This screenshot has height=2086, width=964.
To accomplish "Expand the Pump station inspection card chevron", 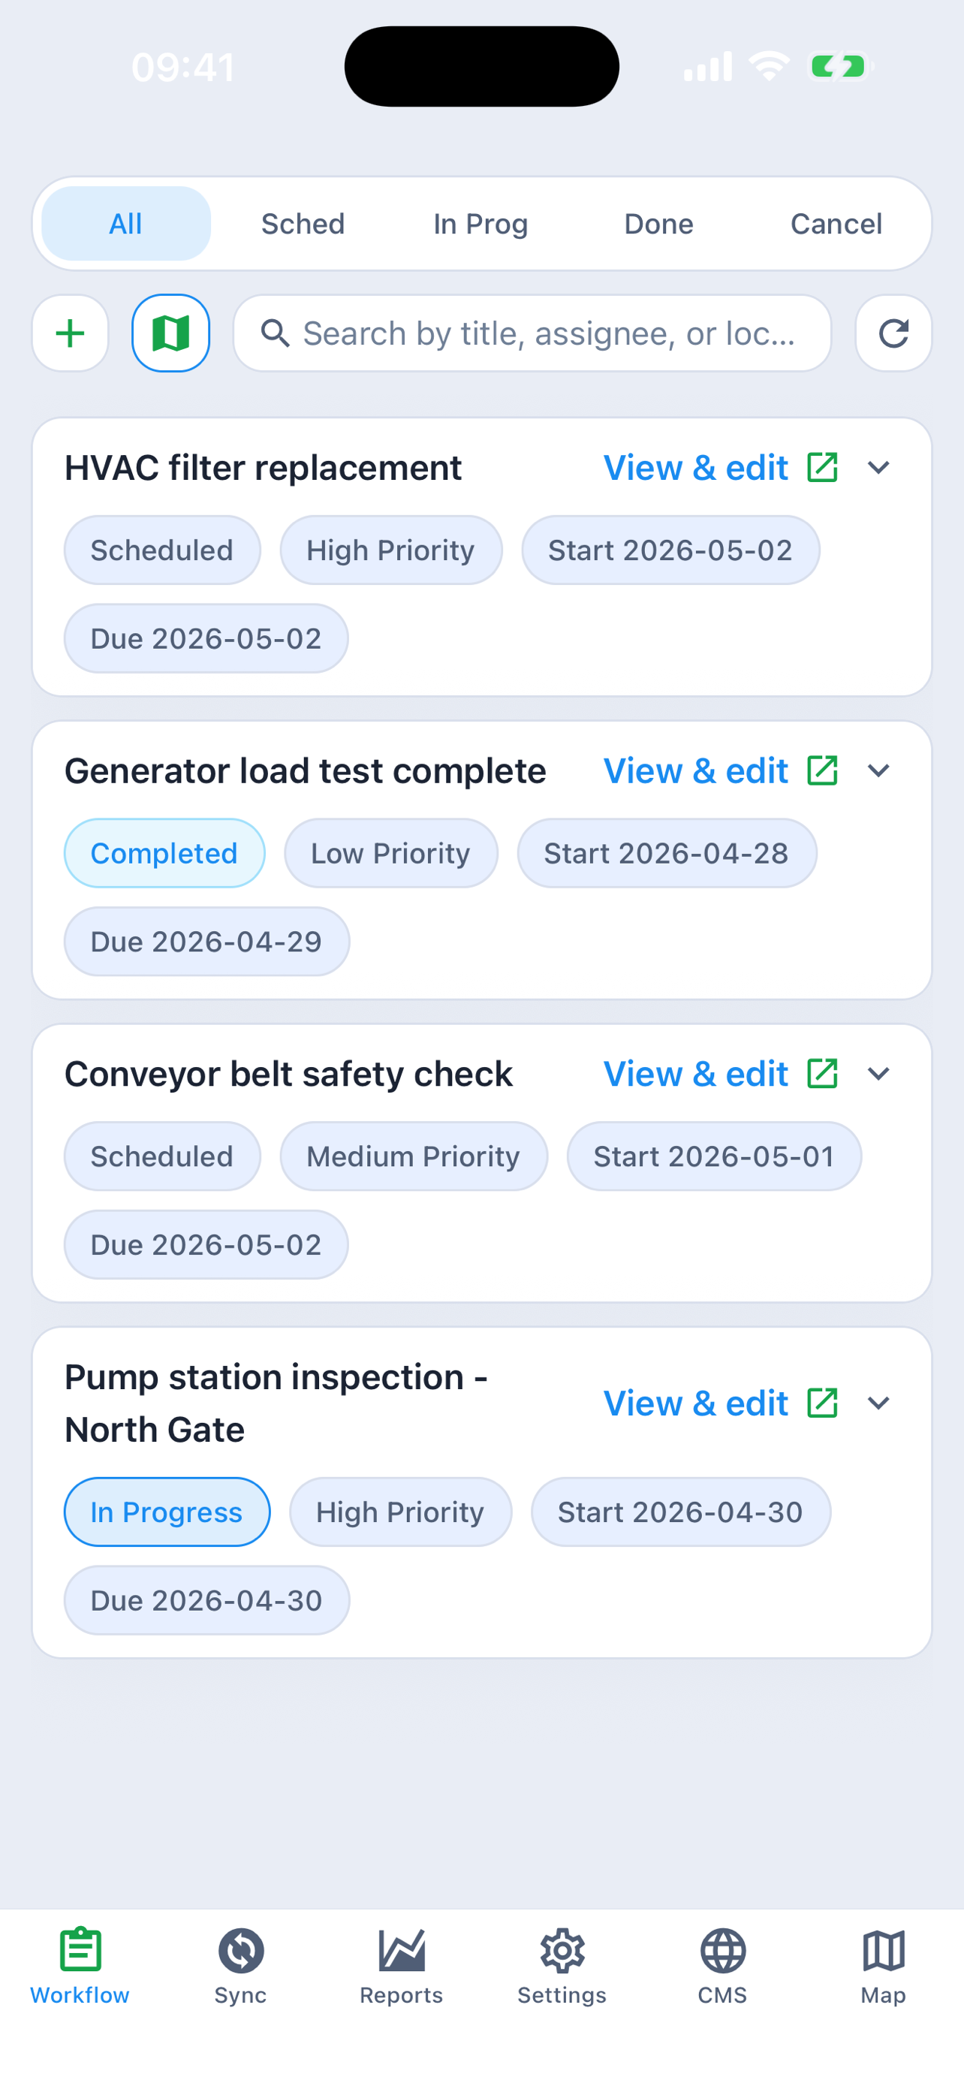I will [x=878, y=1403].
